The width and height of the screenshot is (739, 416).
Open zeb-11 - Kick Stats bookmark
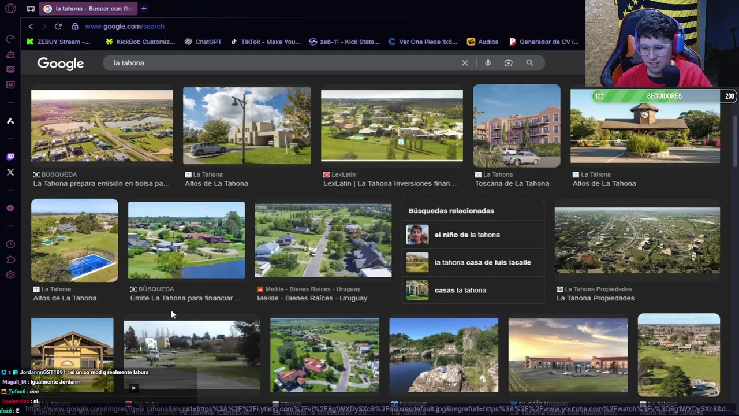click(344, 42)
